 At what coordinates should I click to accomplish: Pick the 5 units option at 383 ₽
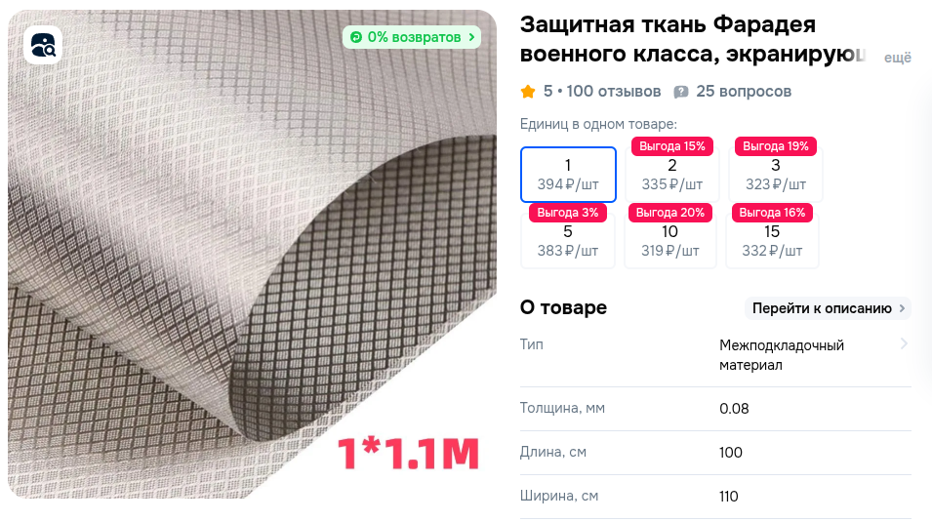(568, 241)
